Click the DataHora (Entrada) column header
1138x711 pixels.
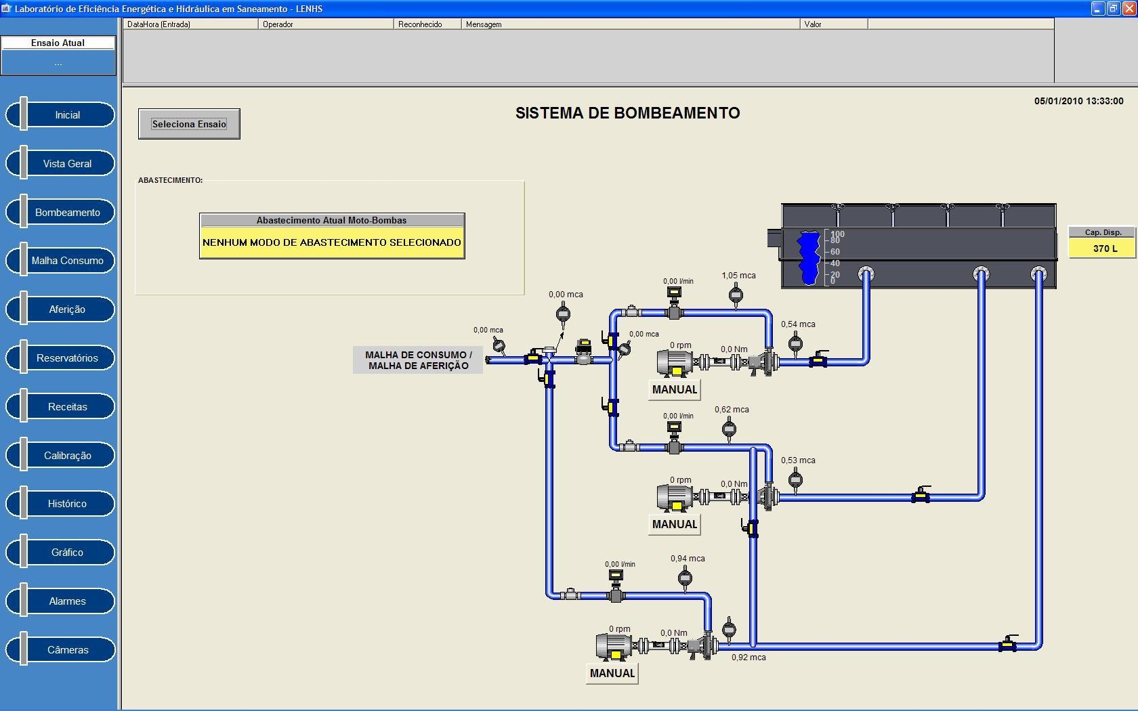[x=190, y=24]
